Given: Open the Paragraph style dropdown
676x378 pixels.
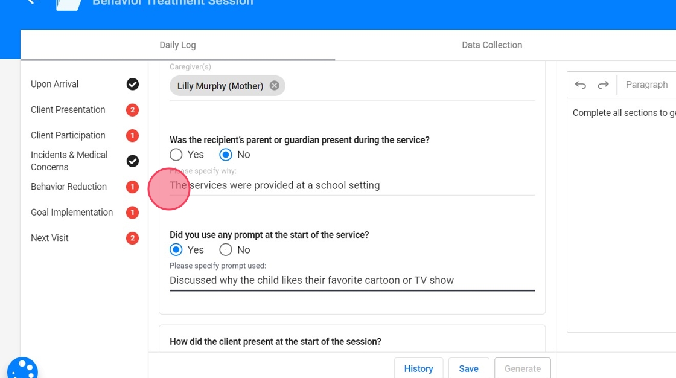Looking at the screenshot, I should [646, 85].
